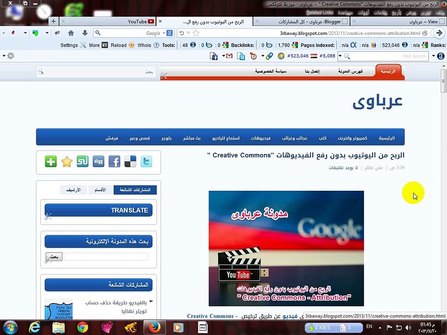
Task: Click the red الرئيسية top navigation tab
Action: (x=388, y=71)
